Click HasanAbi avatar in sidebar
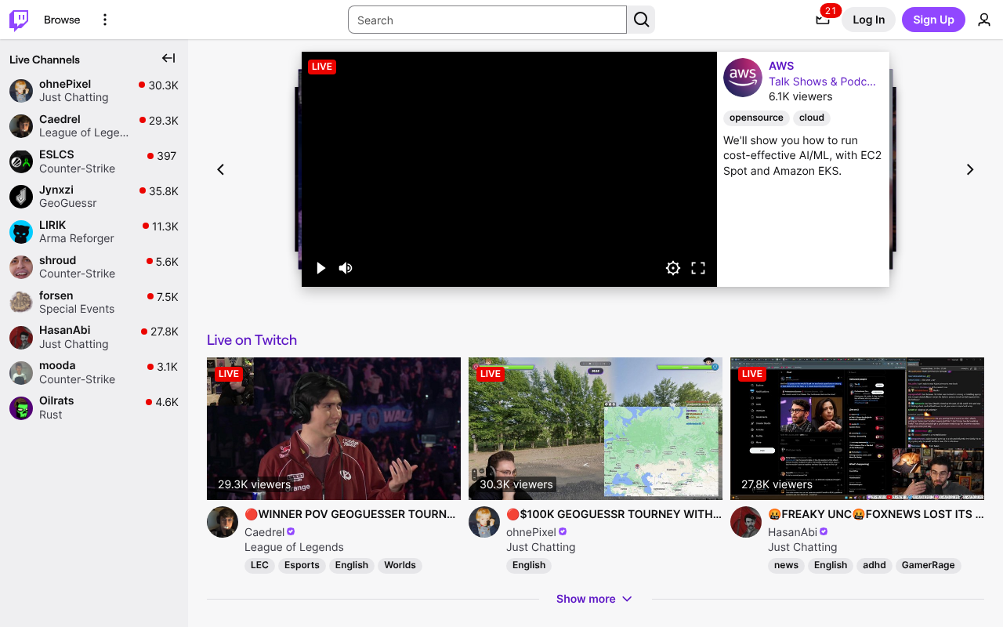Viewport: 1003px width, 627px height. [21, 338]
